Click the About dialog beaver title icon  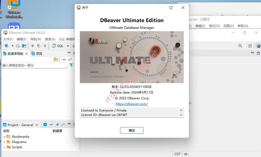click(79, 8)
